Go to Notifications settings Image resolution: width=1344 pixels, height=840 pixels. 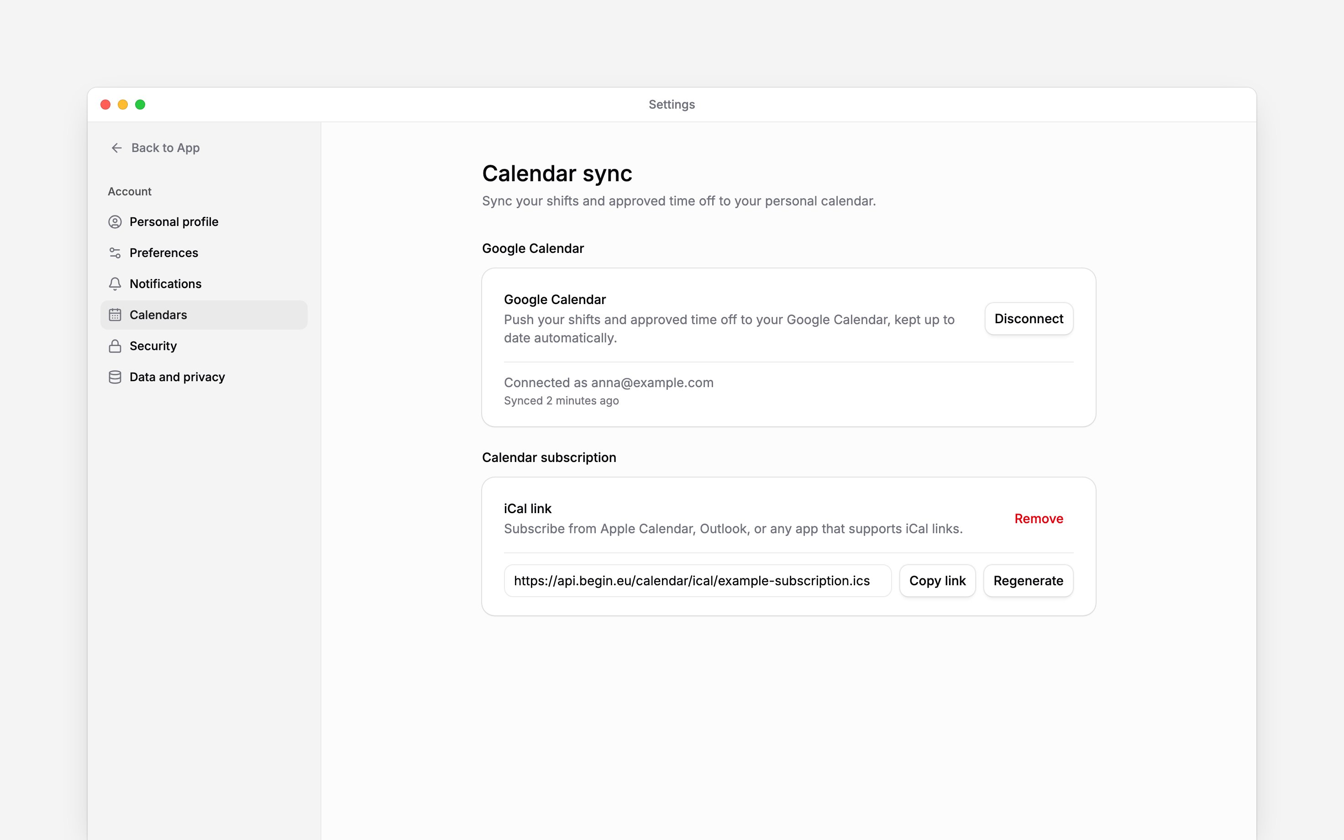click(x=204, y=284)
